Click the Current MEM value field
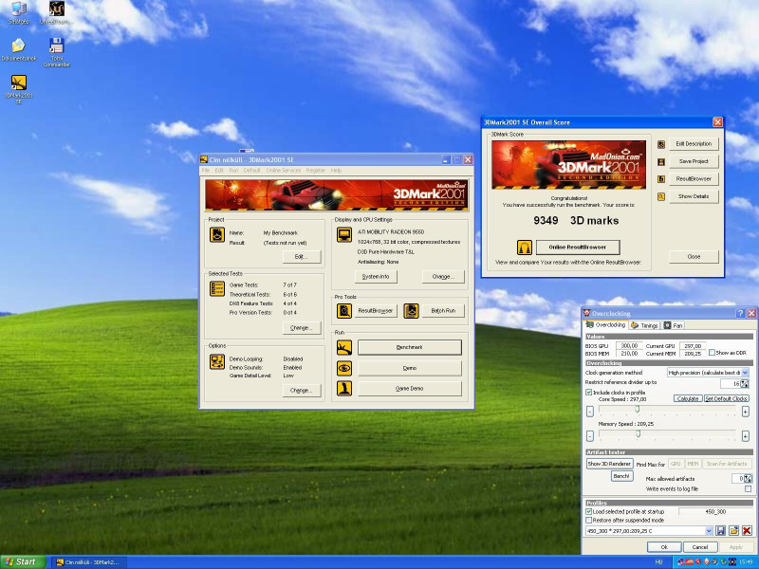This screenshot has height=569, width=759. pyautogui.click(x=693, y=354)
